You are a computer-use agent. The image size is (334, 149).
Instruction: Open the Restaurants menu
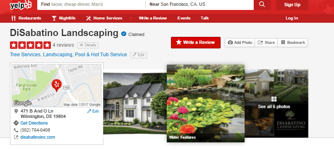pos(26,18)
